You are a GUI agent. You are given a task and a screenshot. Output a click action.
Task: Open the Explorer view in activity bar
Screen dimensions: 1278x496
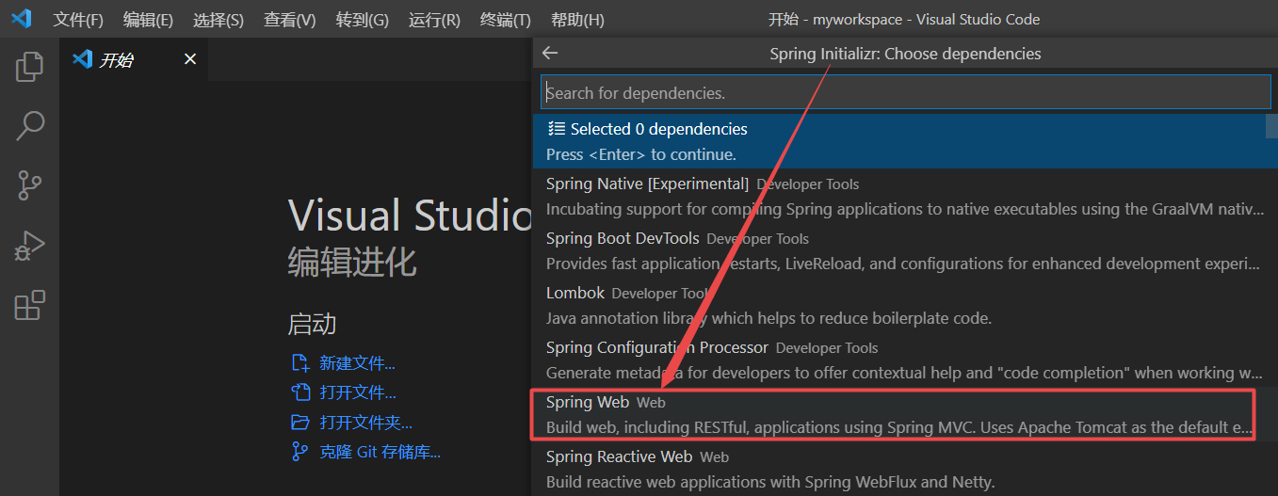(x=29, y=67)
